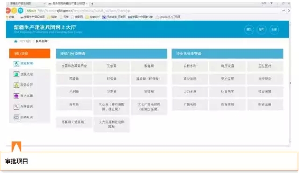Image resolution: width=299 pixels, height=173 pixels.
Task: Open the 我的投诉 sidebar menu item
Action: pyautogui.click(x=30, y=117)
